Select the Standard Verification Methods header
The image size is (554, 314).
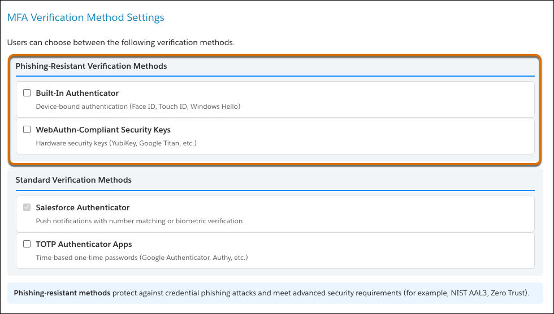(x=73, y=180)
